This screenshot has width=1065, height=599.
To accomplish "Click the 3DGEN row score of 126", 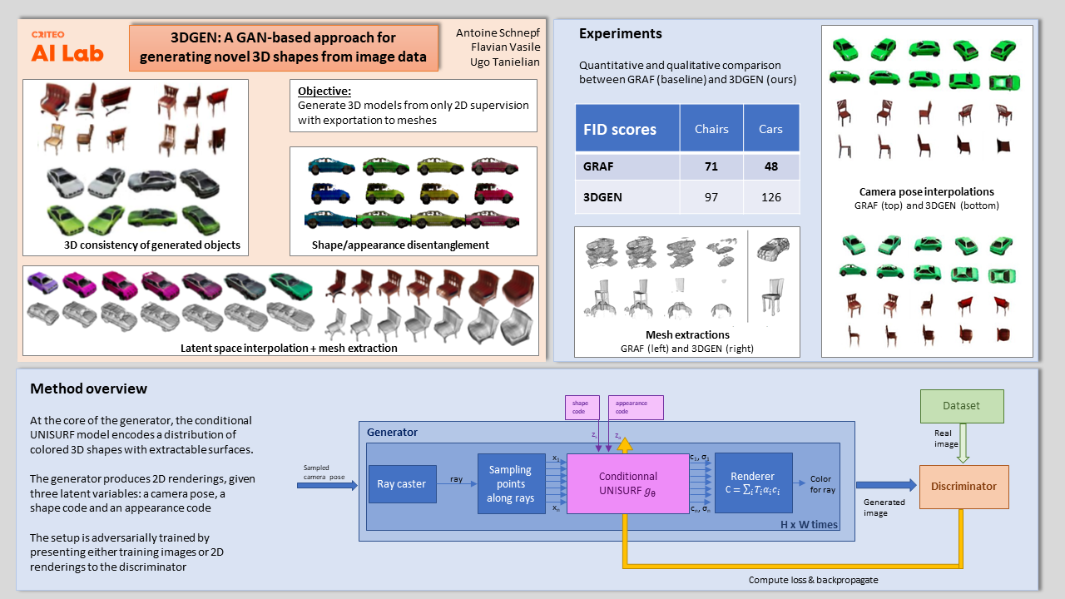I will click(770, 197).
